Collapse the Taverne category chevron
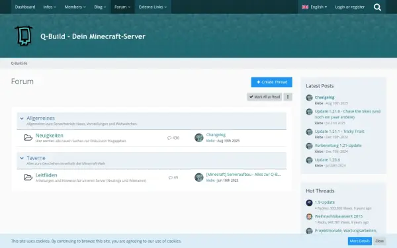Viewport: 397px width, 248px height. 22,158
